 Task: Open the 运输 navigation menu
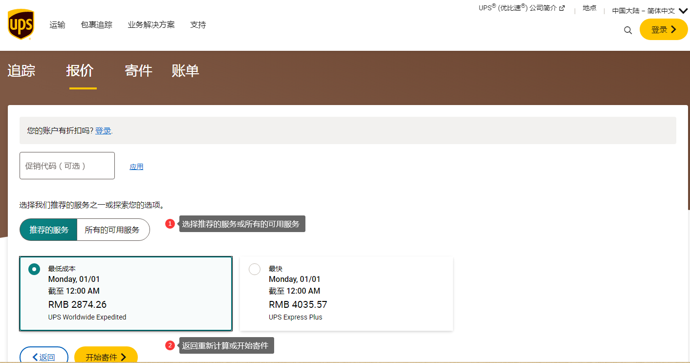tap(57, 25)
